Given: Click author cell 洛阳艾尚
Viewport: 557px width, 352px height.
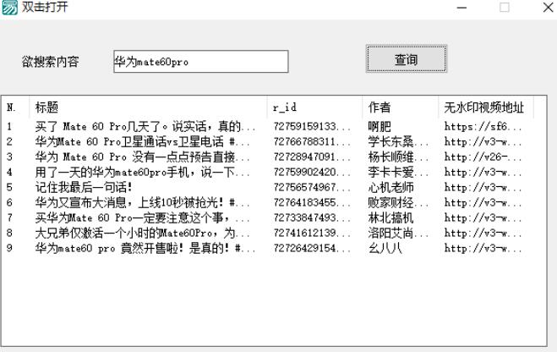Looking at the screenshot, I should click(x=398, y=233).
